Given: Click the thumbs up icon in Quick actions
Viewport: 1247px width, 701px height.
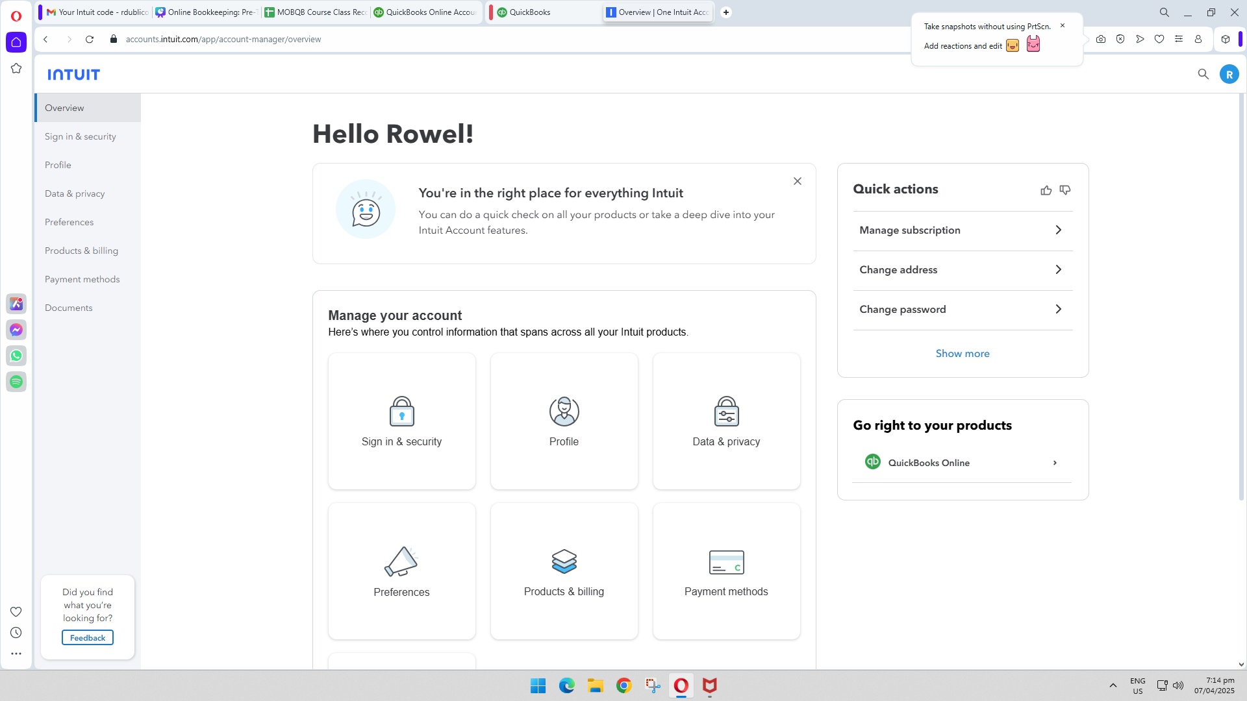Looking at the screenshot, I should click(1046, 190).
